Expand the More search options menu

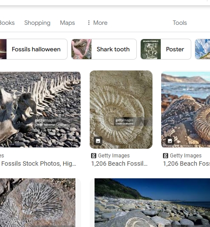98,23
